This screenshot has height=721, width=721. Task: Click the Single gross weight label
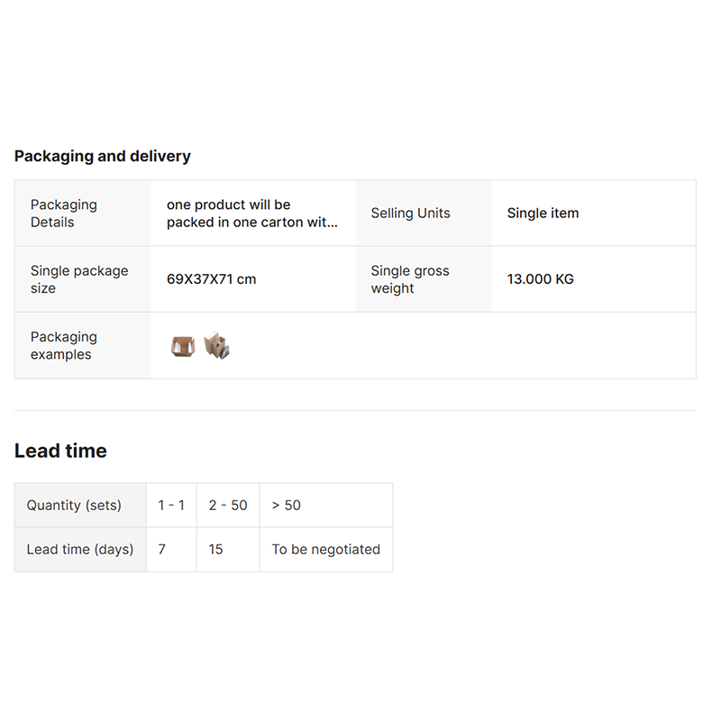tap(410, 279)
